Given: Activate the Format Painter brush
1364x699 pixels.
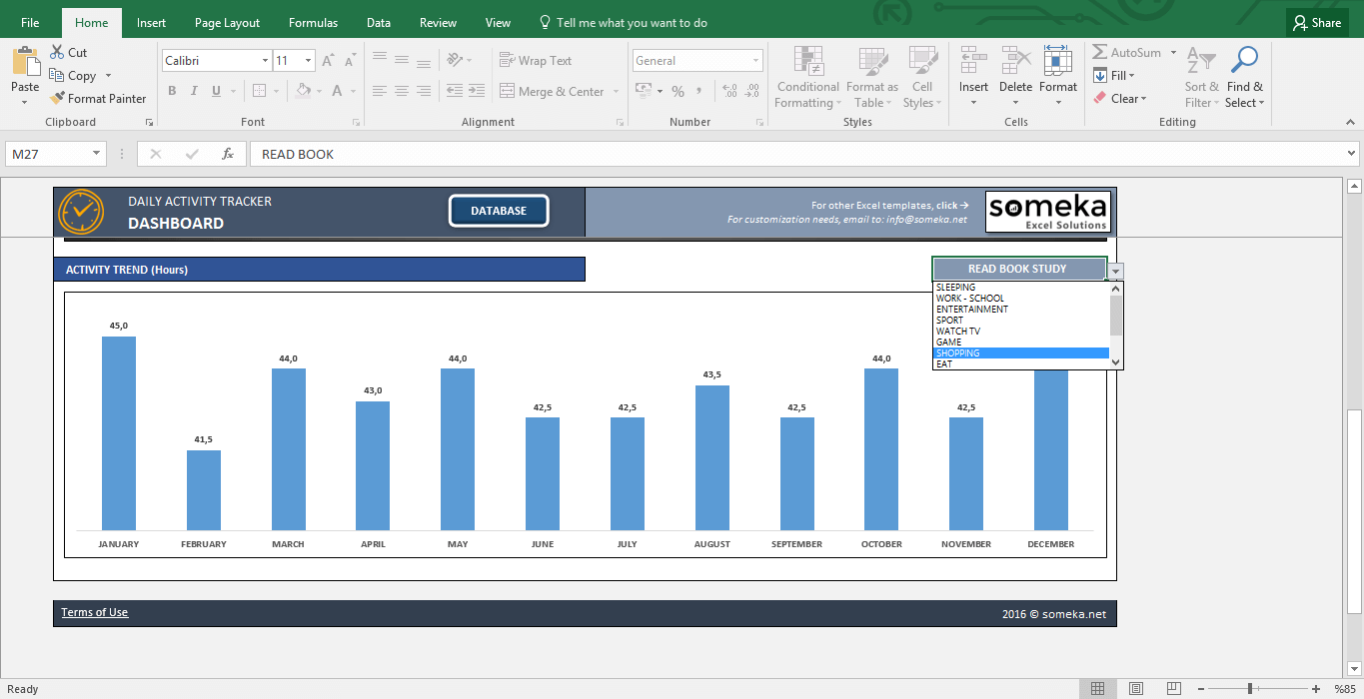Looking at the screenshot, I should (x=56, y=99).
